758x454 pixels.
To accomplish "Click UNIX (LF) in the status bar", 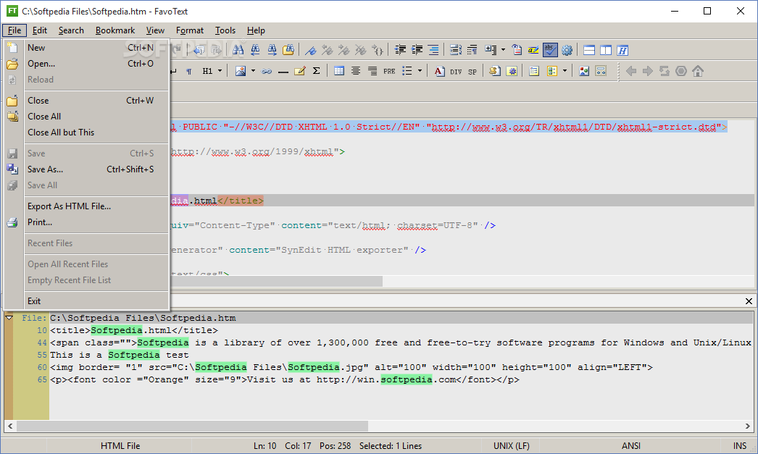I will pos(512,446).
